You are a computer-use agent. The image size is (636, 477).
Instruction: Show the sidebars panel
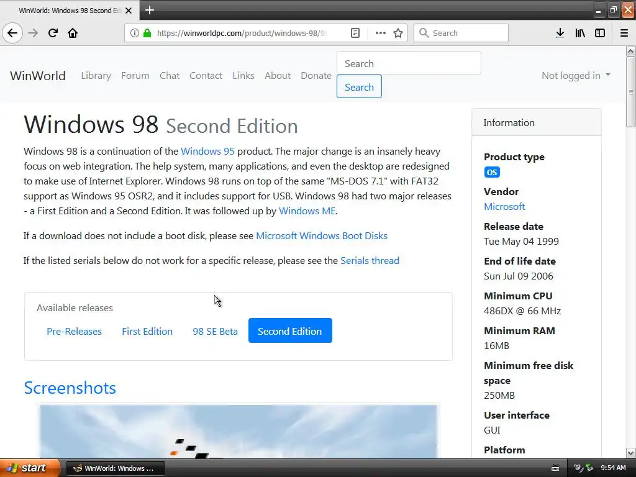600,33
